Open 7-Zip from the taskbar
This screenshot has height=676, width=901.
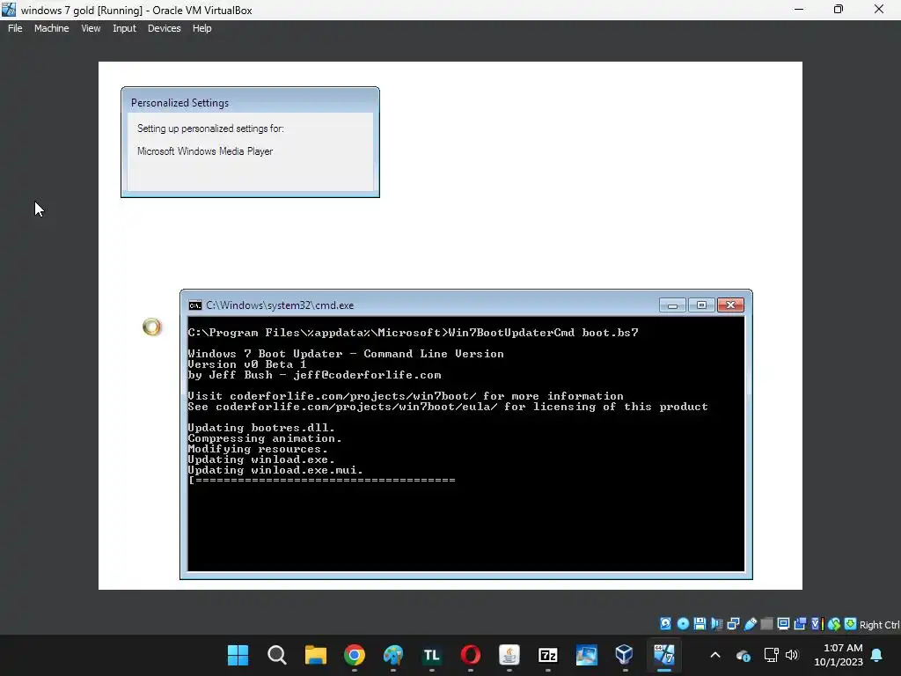tap(547, 655)
